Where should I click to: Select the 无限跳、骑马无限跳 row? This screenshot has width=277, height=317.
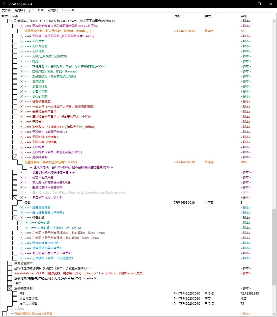click(x=57, y=36)
